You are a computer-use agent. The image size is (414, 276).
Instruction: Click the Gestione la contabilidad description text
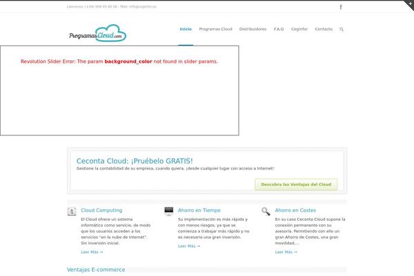click(x=175, y=168)
